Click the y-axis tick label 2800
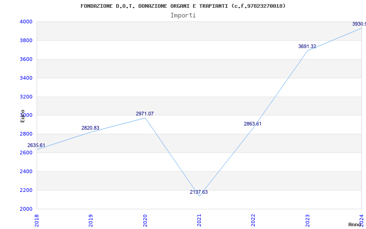Screen dimensions: 366x229 coord(26,134)
